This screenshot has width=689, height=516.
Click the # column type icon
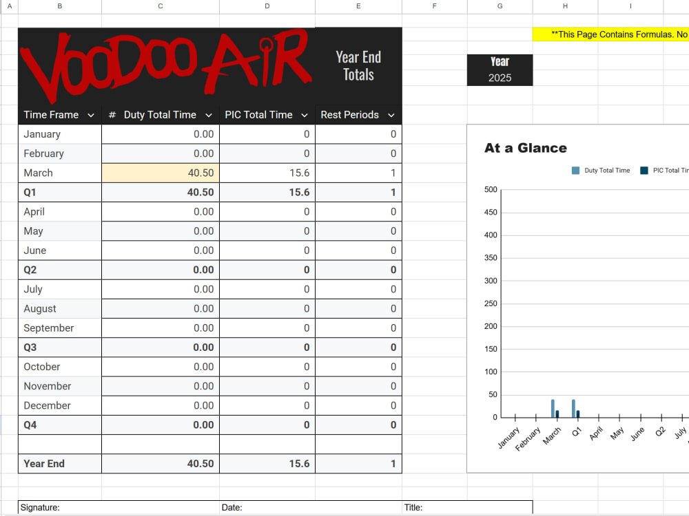coord(112,115)
